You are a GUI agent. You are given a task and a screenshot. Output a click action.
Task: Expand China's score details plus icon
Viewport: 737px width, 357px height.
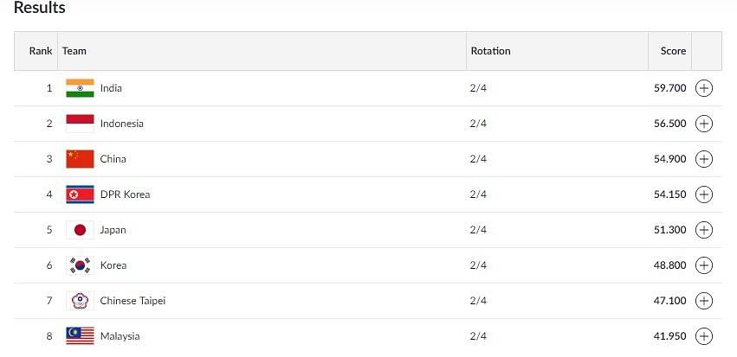point(703,159)
